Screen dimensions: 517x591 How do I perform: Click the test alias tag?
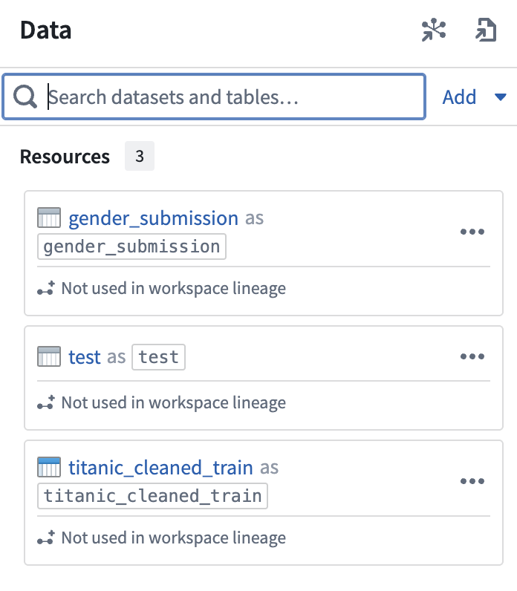(158, 357)
